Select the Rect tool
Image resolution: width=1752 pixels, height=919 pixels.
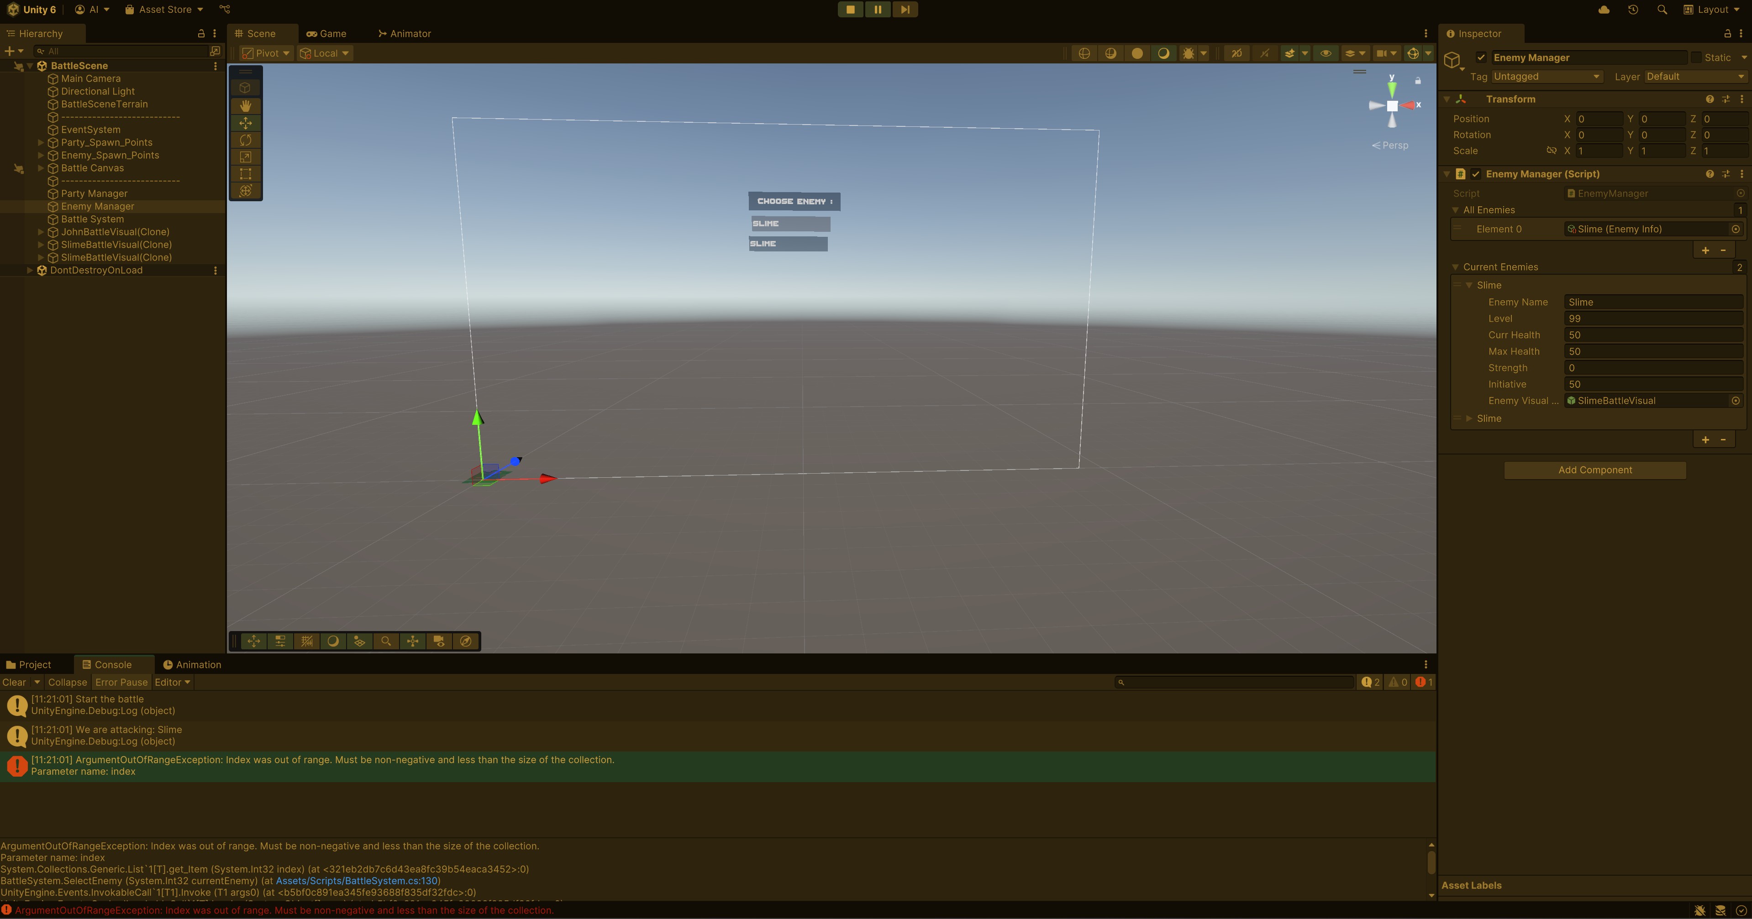pos(246,173)
